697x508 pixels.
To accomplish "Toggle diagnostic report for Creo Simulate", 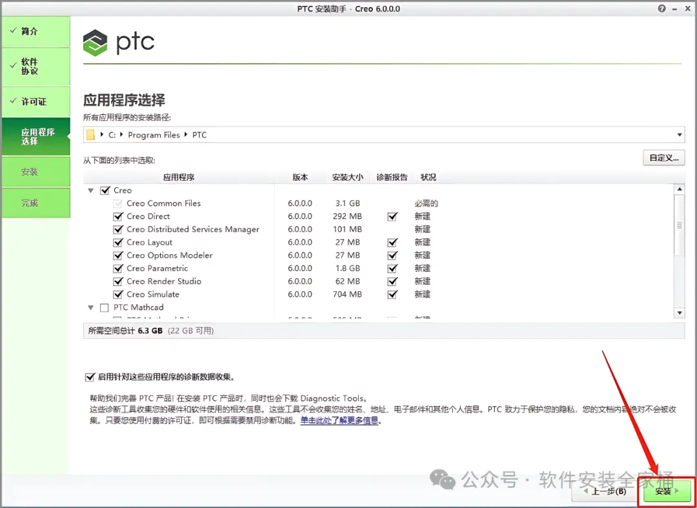I will 392,294.
